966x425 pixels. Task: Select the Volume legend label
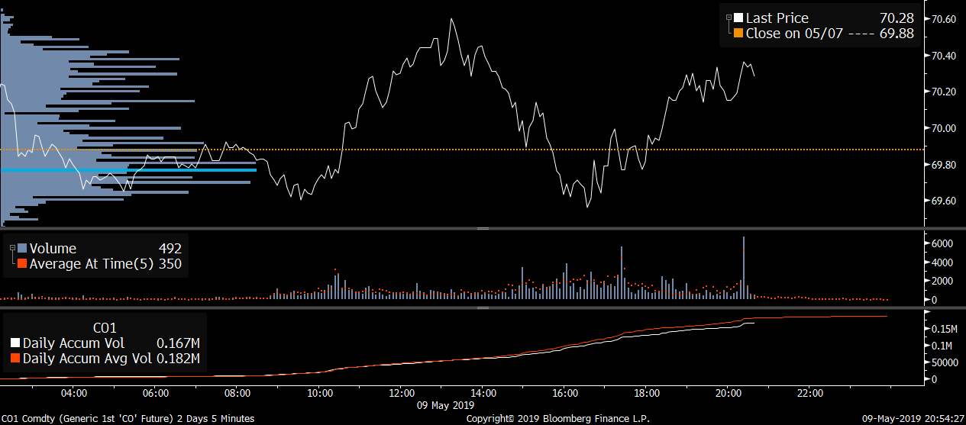(x=53, y=248)
